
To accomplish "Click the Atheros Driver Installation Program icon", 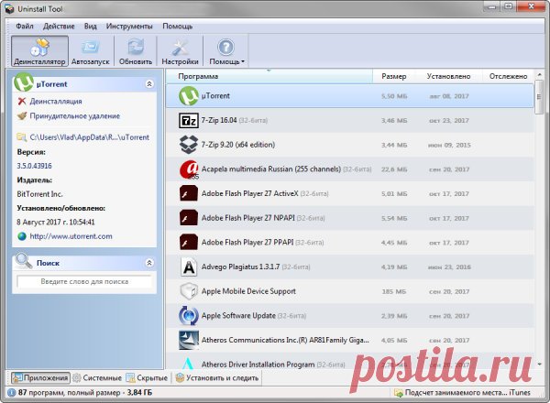I will [x=188, y=364].
